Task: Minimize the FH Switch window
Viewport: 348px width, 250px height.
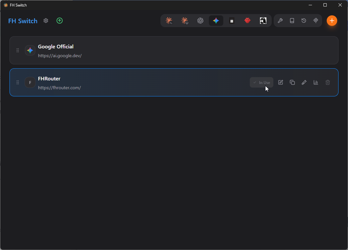Action: click(x=310, y=5)
